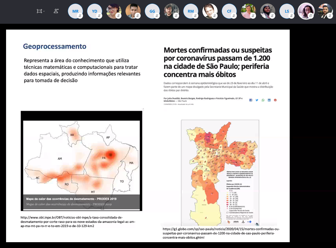The width and height of the screenshot is (336, 248).
Task: Click the Pinterest share icon
Action: tap(275, 100)
